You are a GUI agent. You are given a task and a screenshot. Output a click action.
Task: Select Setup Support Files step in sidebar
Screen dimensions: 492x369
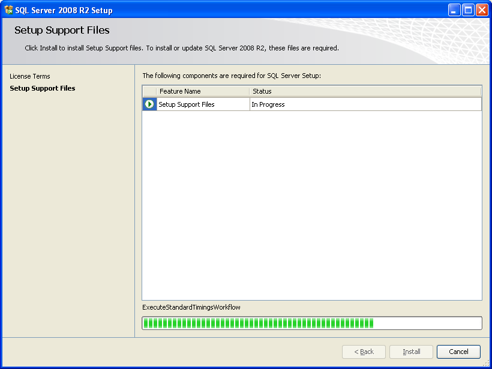(x=43, y=88)
